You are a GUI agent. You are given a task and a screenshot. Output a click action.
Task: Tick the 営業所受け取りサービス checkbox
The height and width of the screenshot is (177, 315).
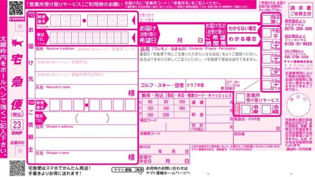point(240,98)
